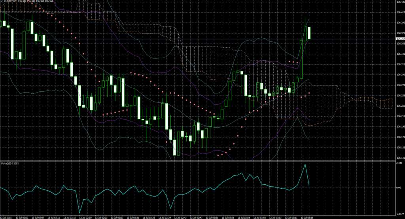Click the 13 Jul 02:43 time label
Screen dimensions: 405x219
180,217
